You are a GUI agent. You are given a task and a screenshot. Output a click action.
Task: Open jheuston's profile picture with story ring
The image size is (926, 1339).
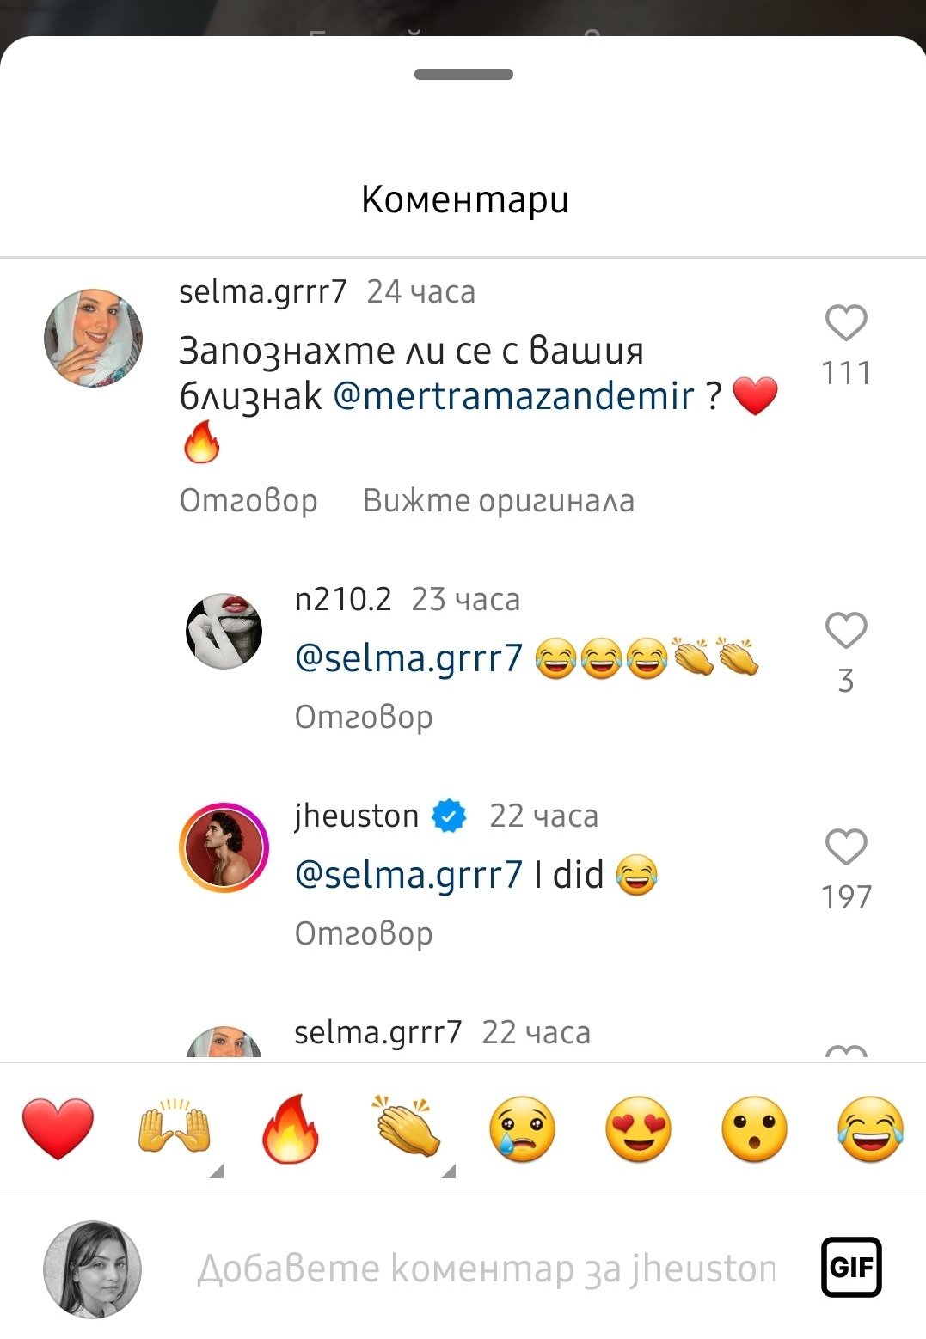point(224,848)
